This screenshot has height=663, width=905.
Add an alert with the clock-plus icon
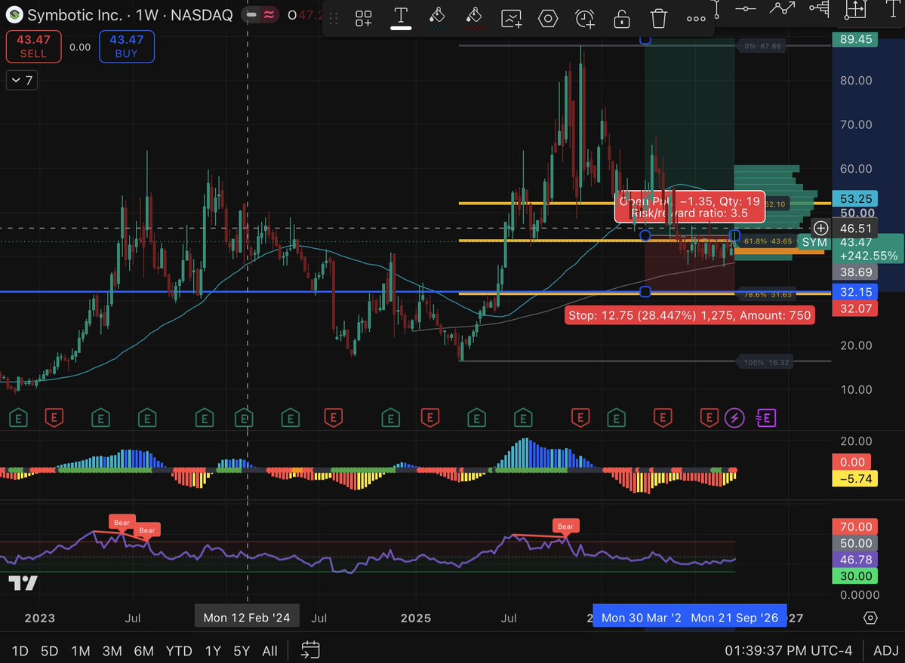click(x=585, y=18)
